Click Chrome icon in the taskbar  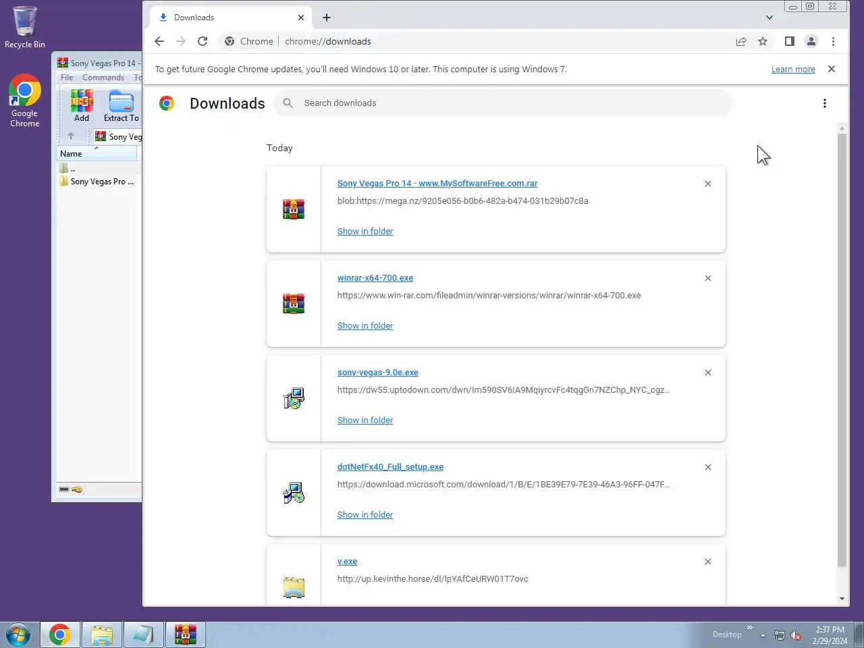click(60, 635)
